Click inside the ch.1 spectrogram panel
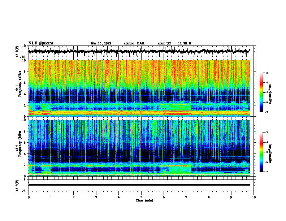Image resolution: width=286 pixels, height=221 pixels. pyautogui.click(x=139, y=88)
